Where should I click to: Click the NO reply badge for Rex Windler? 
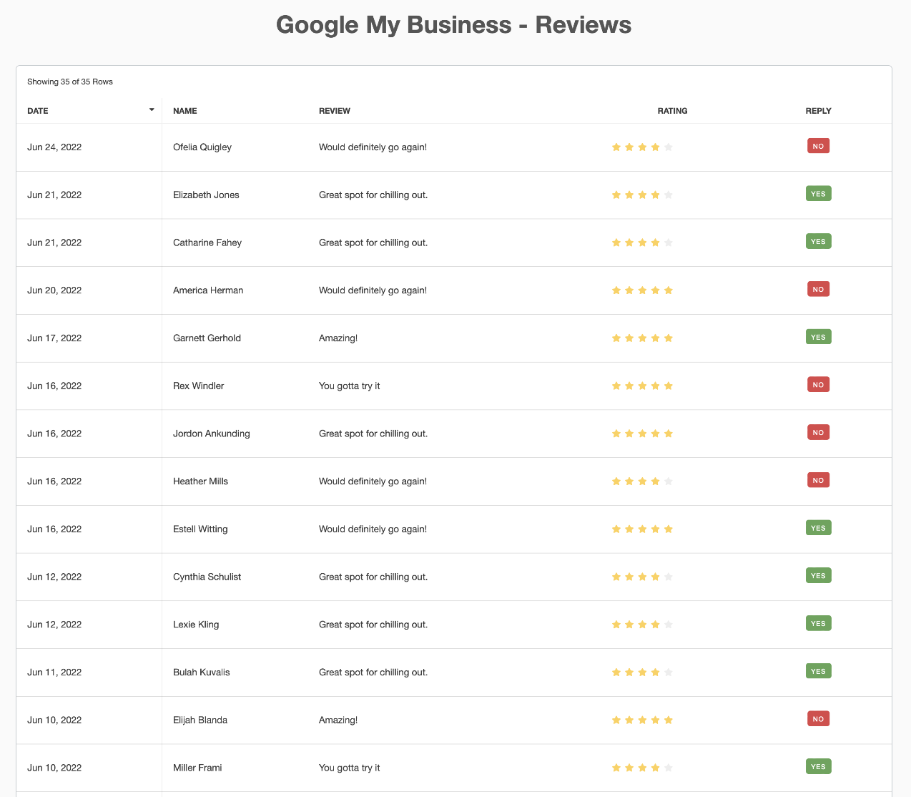coord(818,385)
